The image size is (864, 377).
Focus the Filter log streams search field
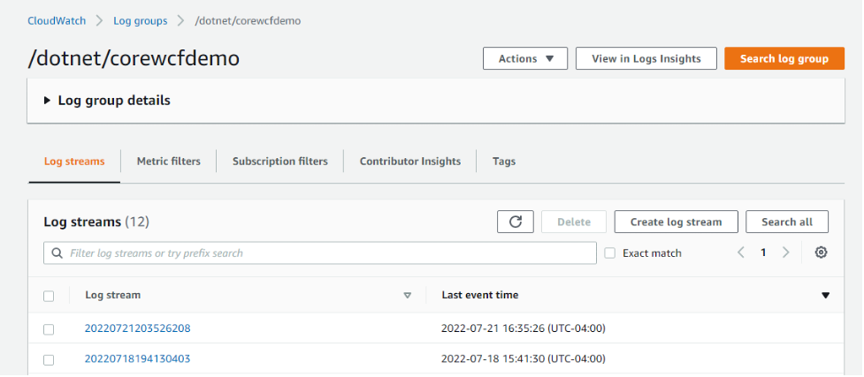click(327, 253)
